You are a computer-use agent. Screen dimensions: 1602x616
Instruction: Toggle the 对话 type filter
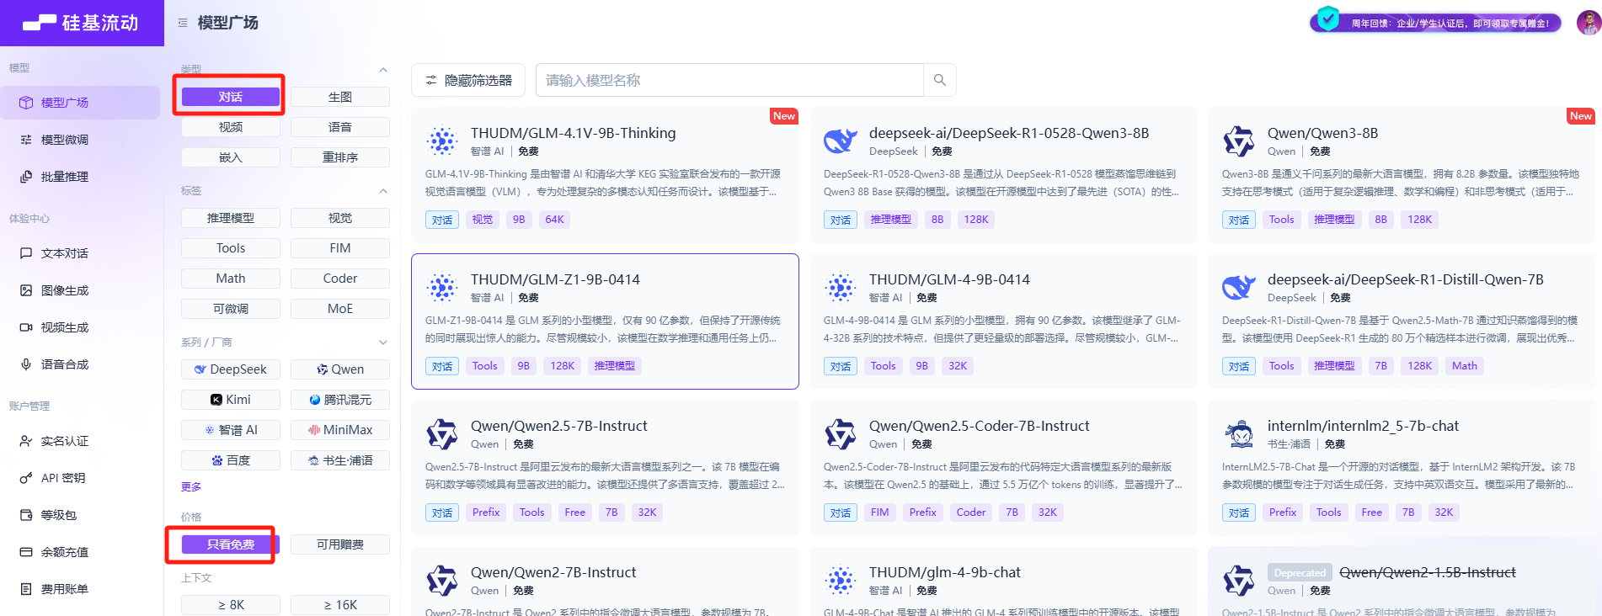(x=231, y=97)
